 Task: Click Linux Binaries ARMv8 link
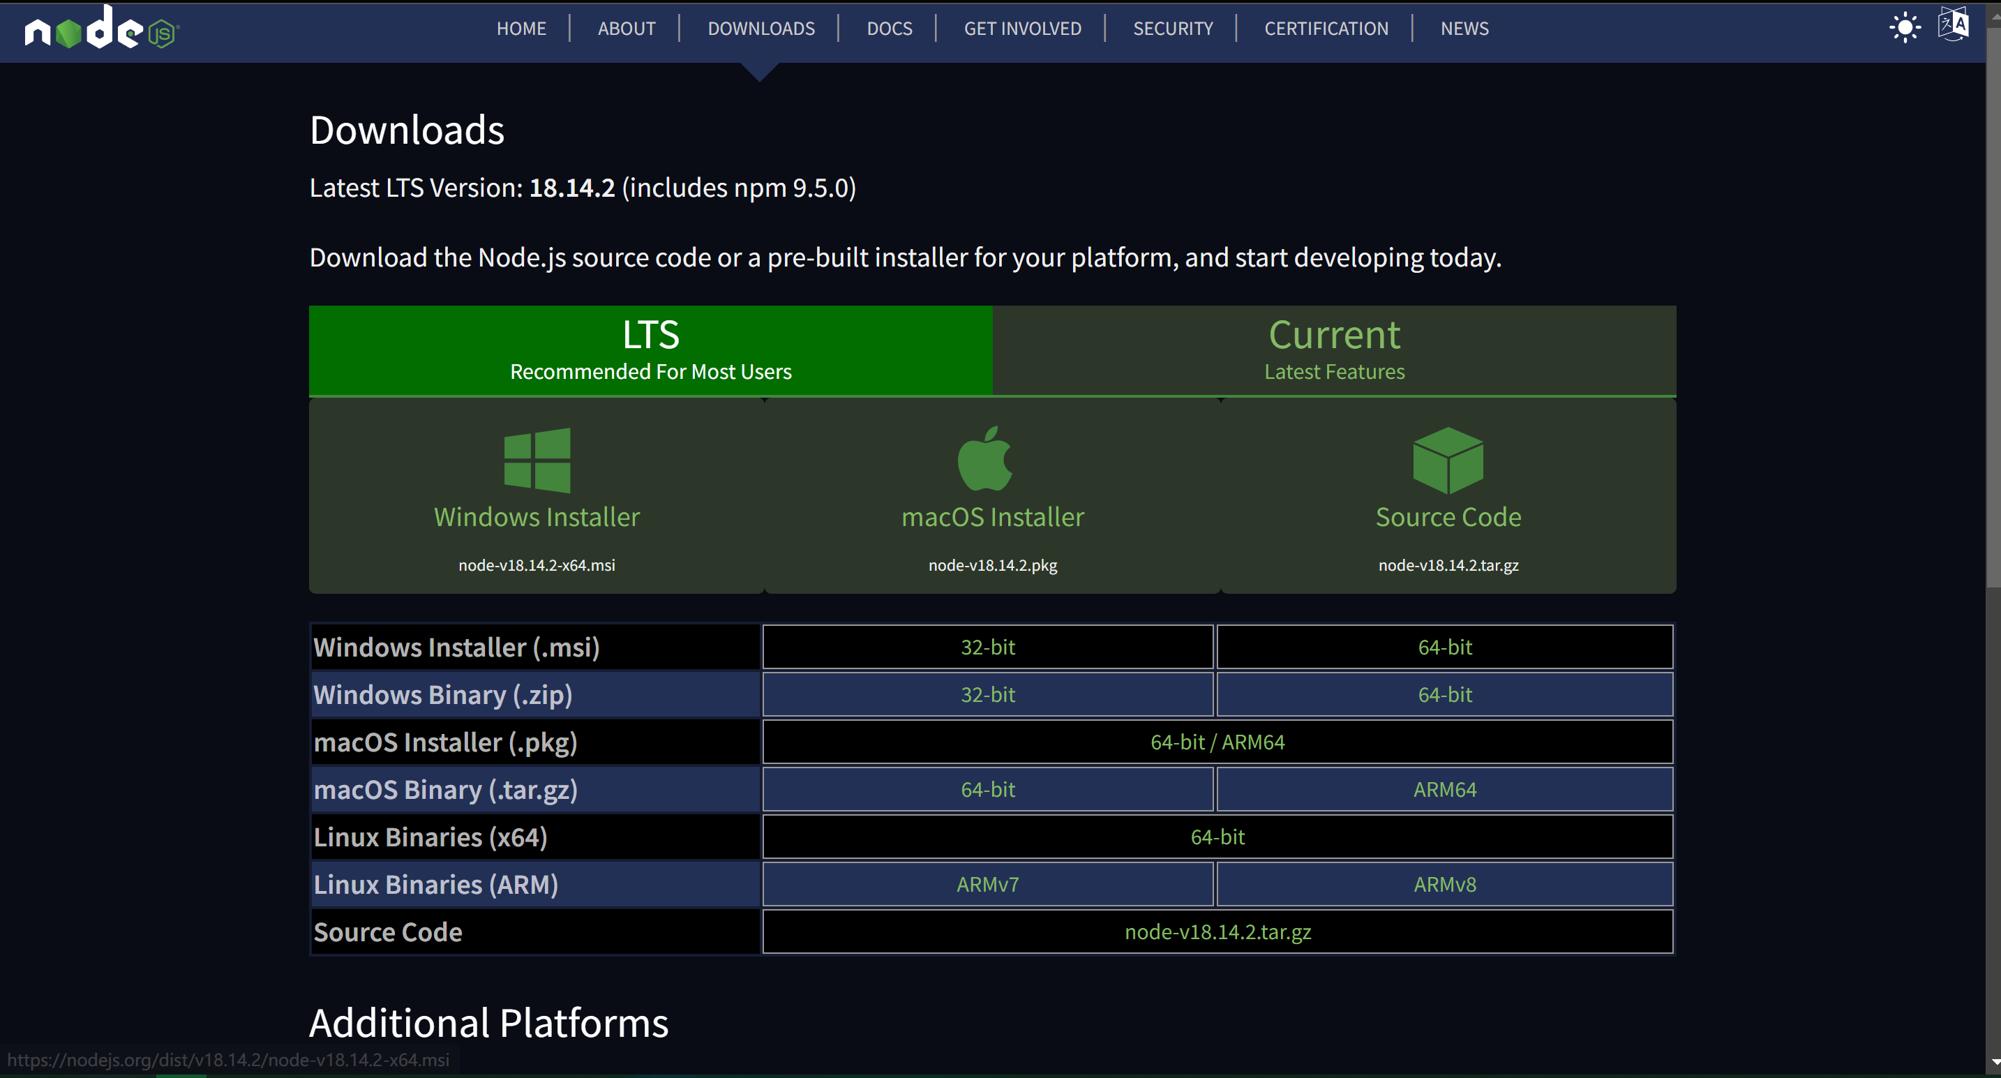click(x=1445, y=884)
